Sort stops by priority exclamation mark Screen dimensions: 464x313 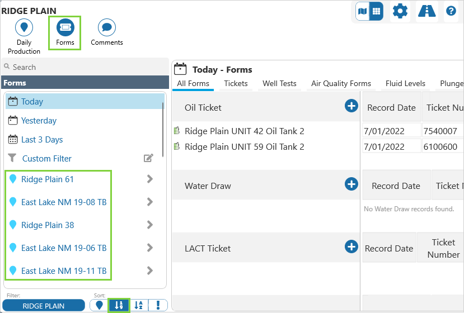click(x=158, y=305)
